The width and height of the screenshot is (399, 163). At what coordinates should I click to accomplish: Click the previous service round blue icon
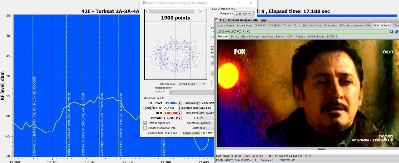(x=392, y=31)
